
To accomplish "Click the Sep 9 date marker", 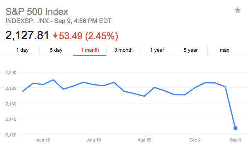I will [235, 140].
